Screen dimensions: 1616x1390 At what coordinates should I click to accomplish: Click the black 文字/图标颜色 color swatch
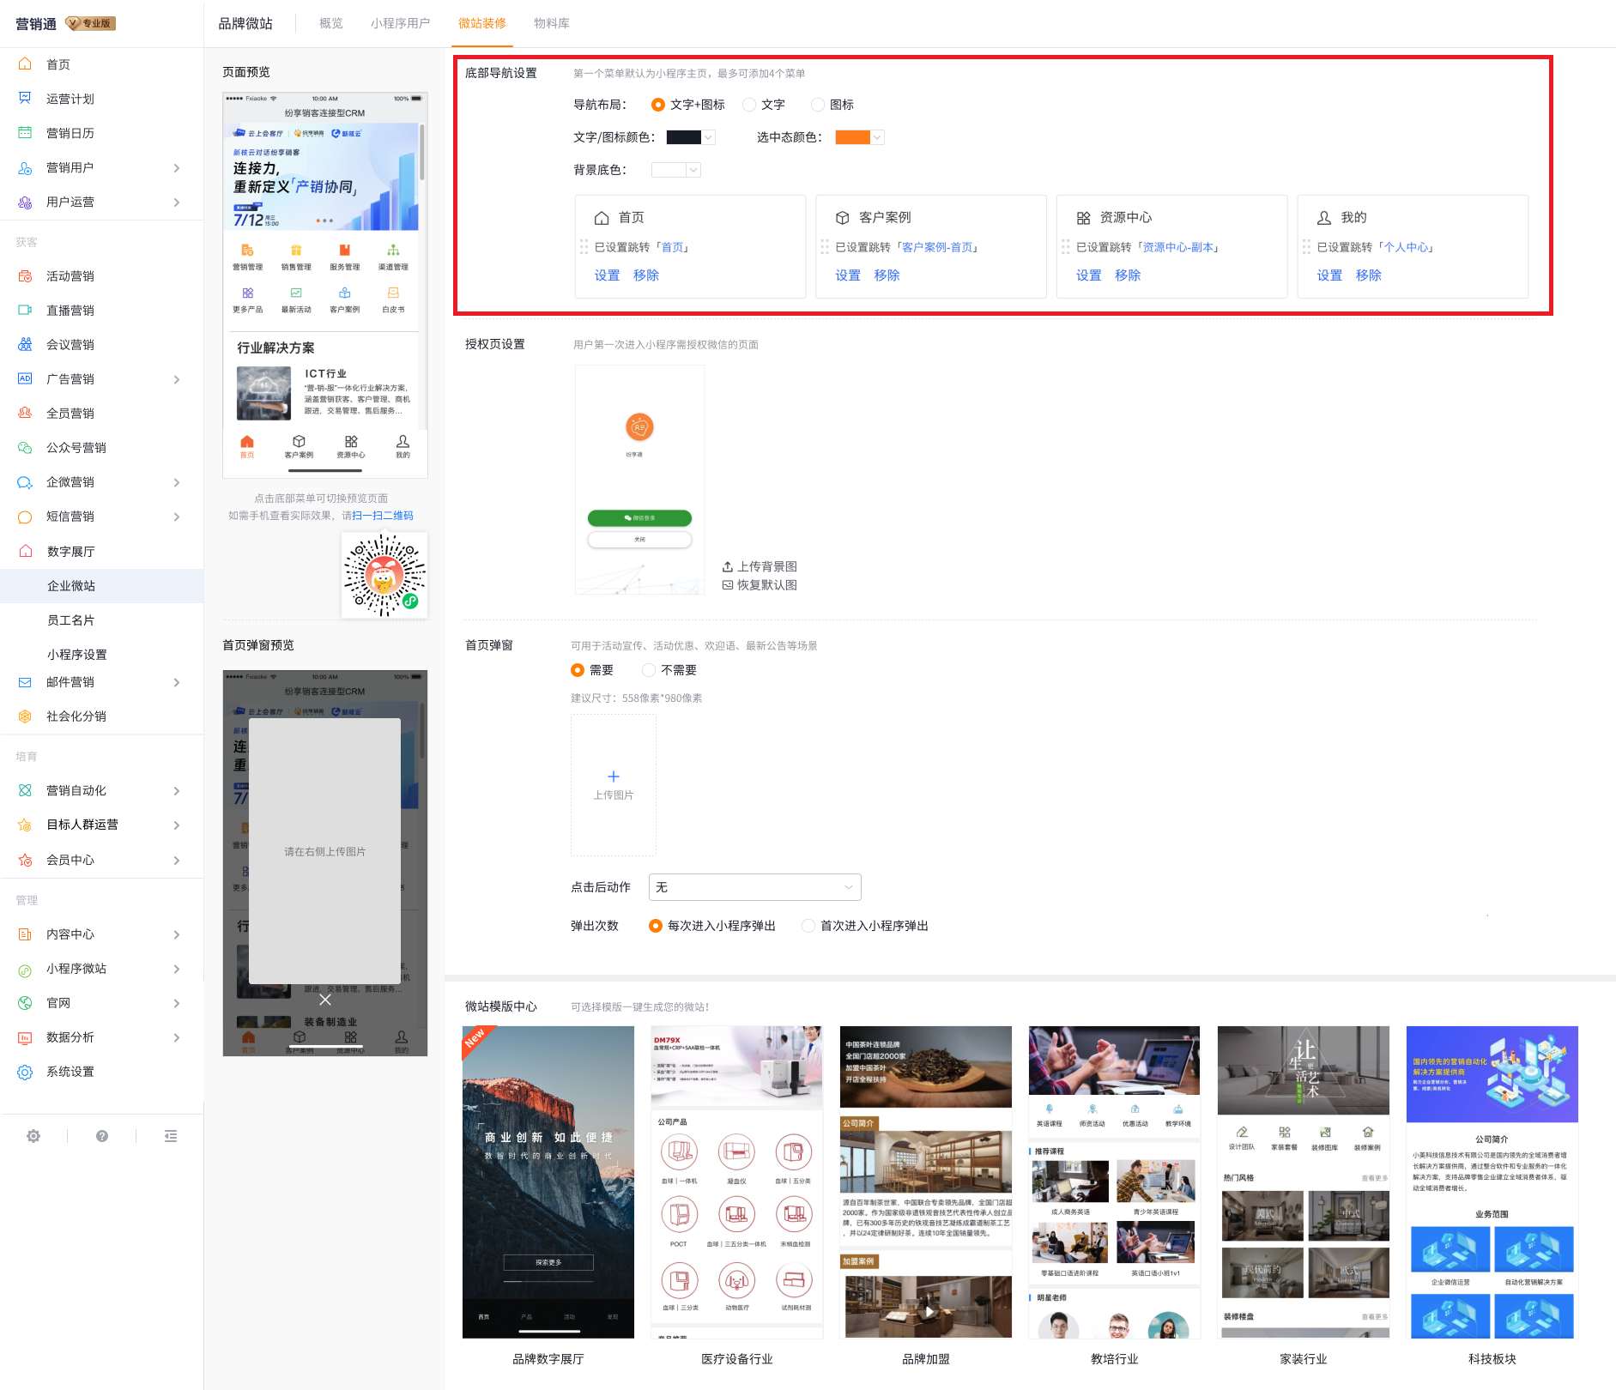point(684,136)
